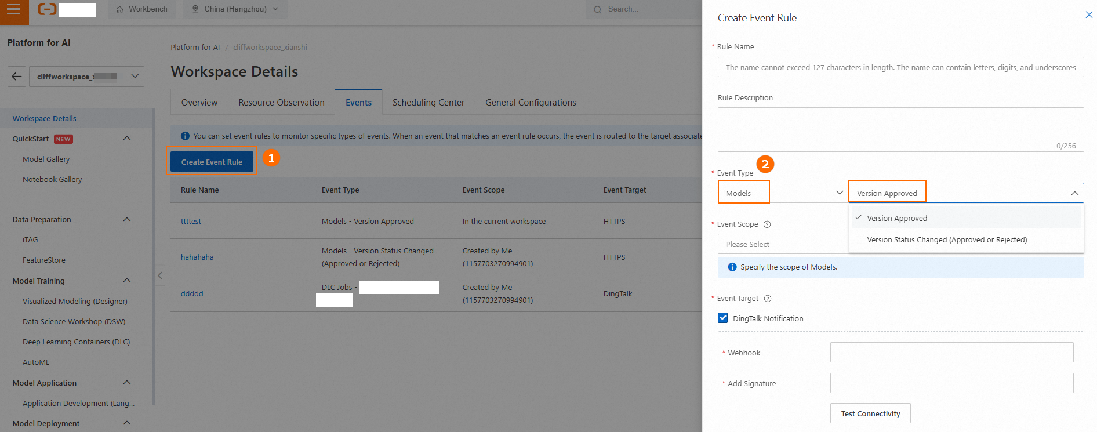Open AutoML in sidebar
This screenshot has height=432, width=1097.
tap(36, 362)
